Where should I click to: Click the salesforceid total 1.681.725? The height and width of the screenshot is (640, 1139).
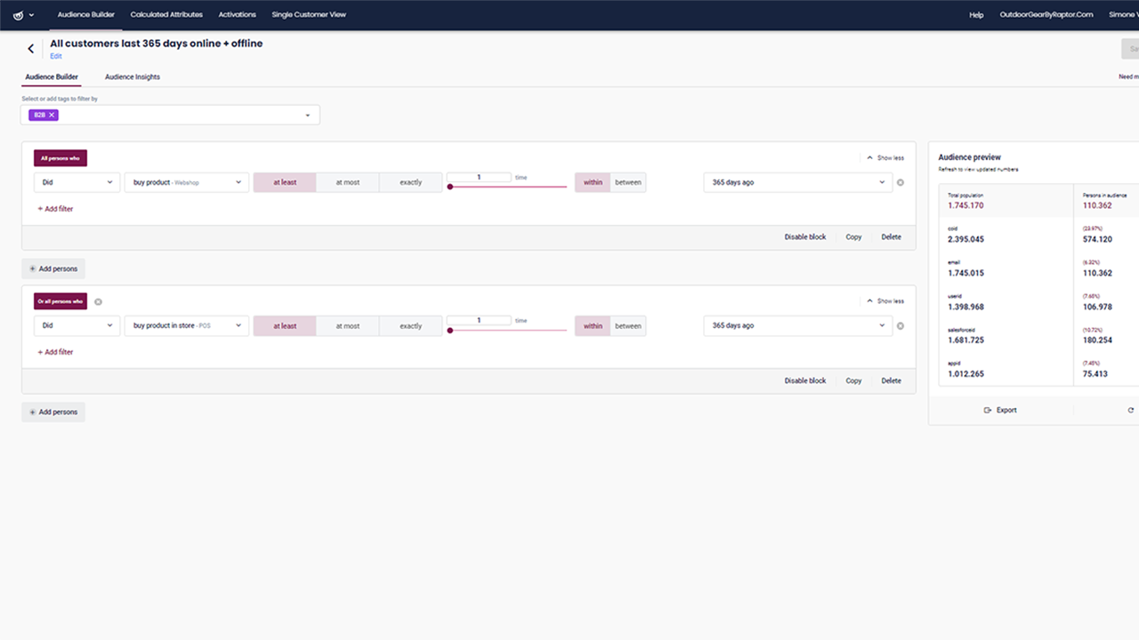966,340
